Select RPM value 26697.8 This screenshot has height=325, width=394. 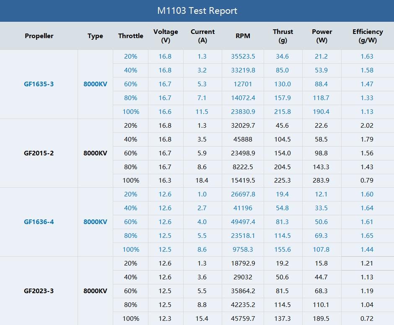pyautogui.click(x=243, y=194)
